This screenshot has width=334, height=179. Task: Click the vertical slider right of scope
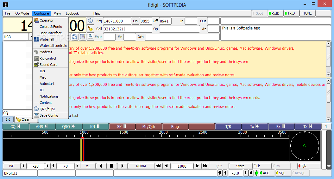[x=329, y=150]
